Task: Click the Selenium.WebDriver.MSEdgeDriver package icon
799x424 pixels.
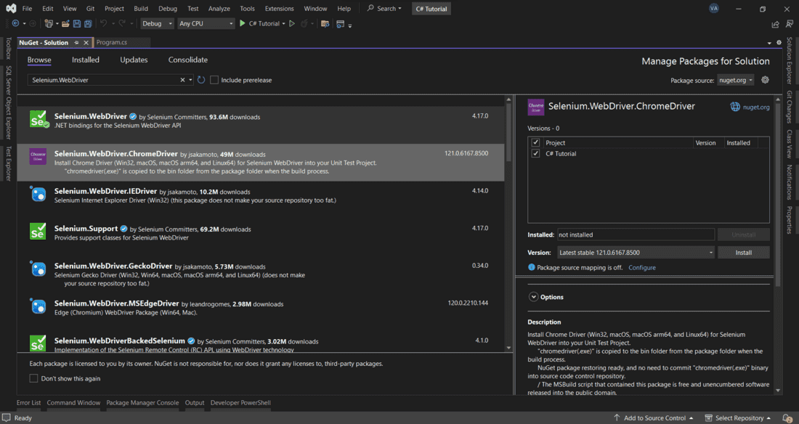Action: click(38, 306)
